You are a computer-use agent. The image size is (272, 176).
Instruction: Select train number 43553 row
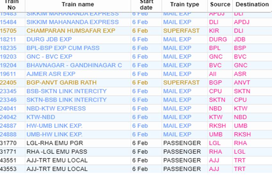click(x=136, y=169)
